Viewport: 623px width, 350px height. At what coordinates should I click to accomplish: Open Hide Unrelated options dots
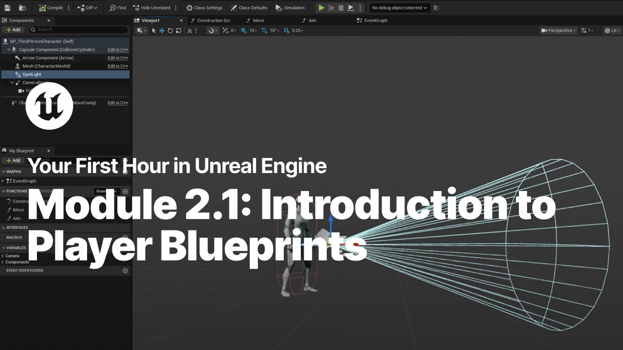pyautogui.click(x=176, y=8)
